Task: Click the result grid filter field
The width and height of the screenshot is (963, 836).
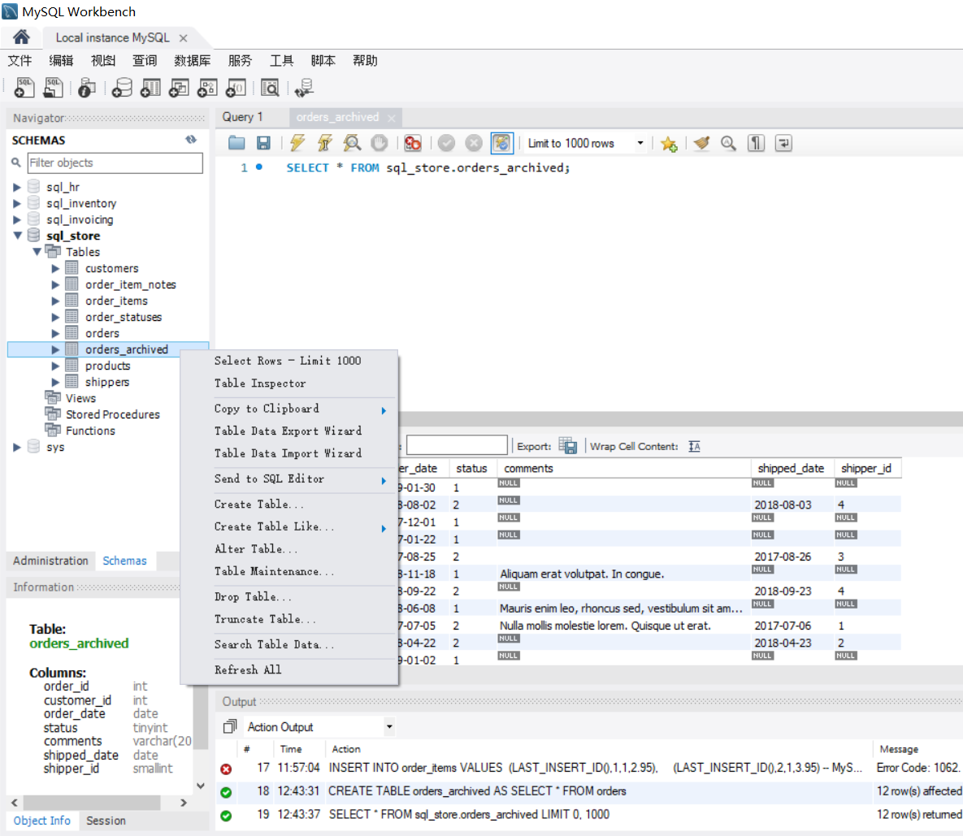Action: 457,445
